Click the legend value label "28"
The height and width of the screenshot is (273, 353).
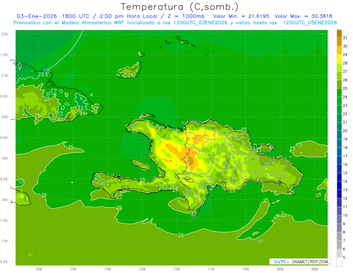pos(345,63)
